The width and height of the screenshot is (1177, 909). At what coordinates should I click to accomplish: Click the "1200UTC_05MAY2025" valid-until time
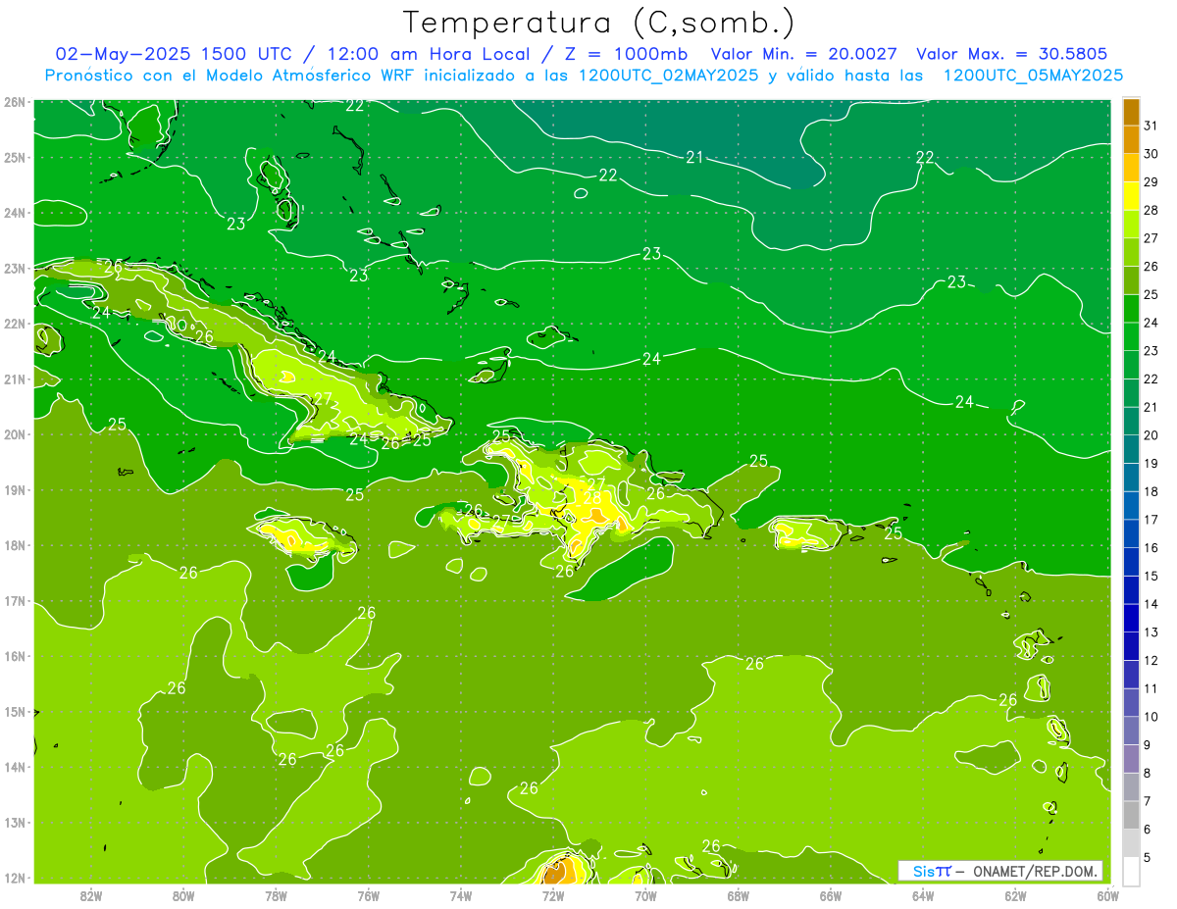(1033, 75)
